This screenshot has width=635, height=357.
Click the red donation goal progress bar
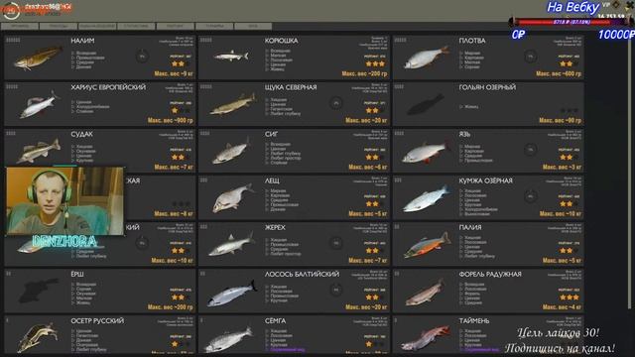tap(571, 22)
